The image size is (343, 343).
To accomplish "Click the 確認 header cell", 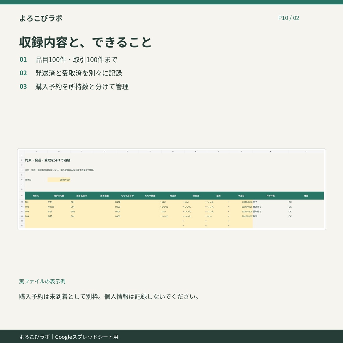I will pos(306,196).
